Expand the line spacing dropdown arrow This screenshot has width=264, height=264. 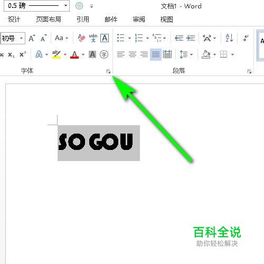191,54
